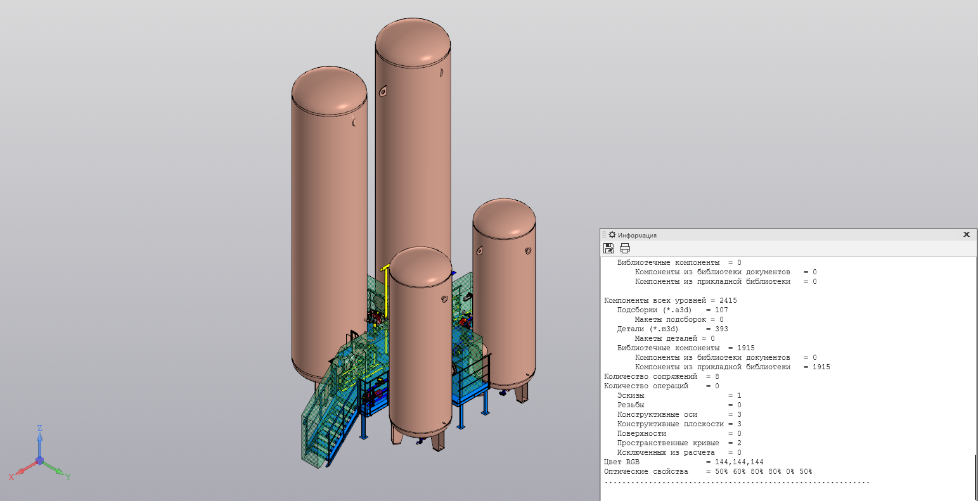This screenshot has width=978, height=501.
Task: Click the green Y axis arrow
Action: tap(55, 469)
